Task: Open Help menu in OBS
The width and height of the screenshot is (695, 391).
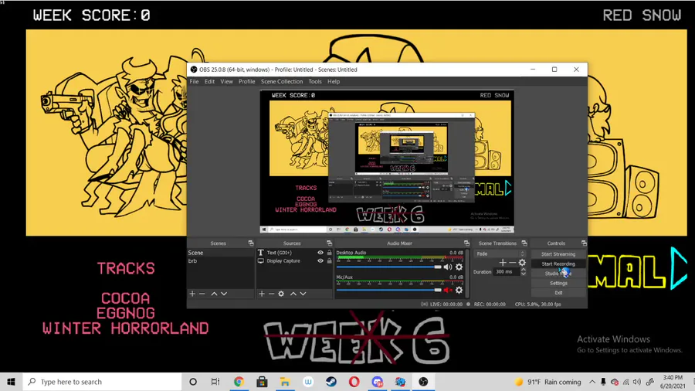Action: click(x=334, y=82)
